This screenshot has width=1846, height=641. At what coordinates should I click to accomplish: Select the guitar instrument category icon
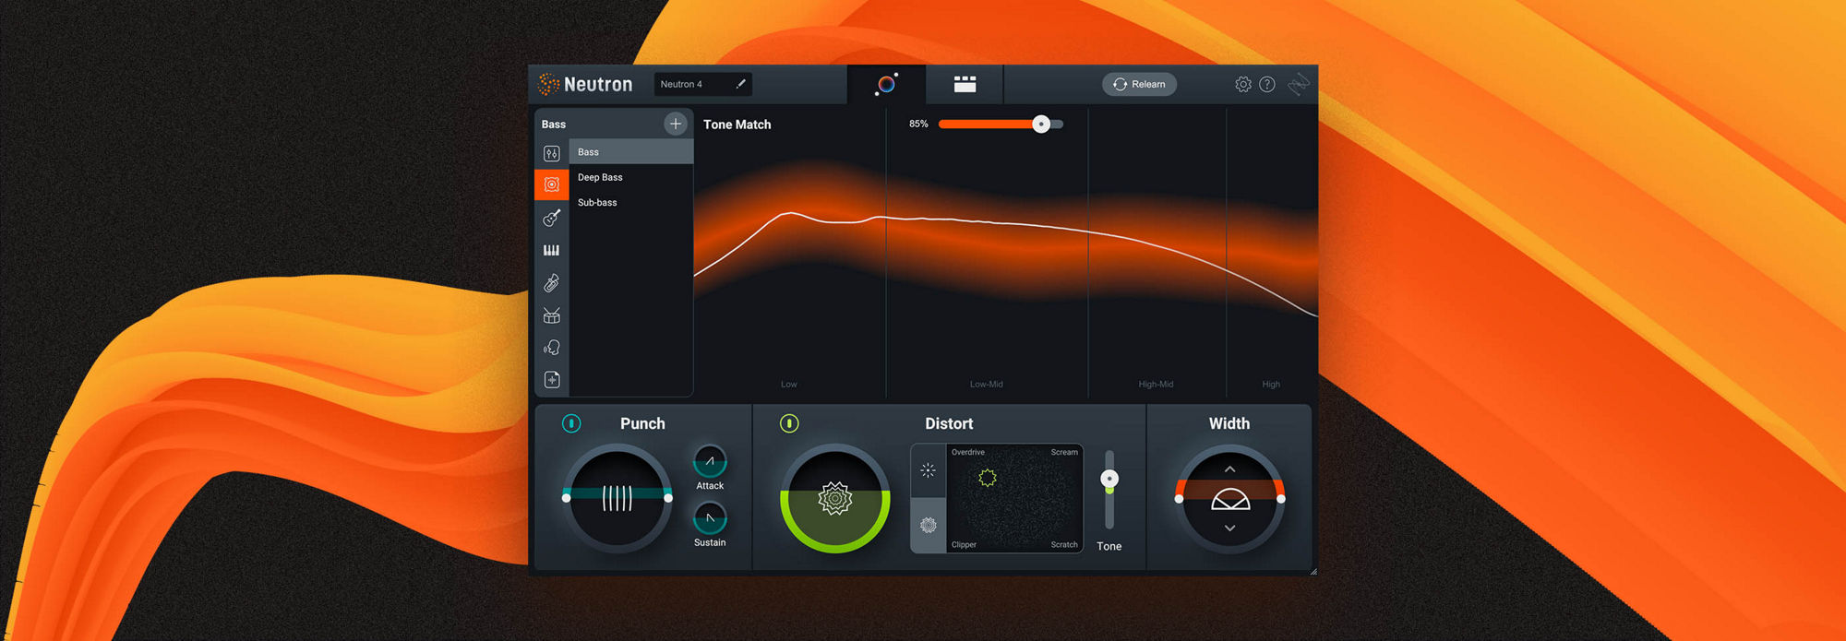click(552, 218)
